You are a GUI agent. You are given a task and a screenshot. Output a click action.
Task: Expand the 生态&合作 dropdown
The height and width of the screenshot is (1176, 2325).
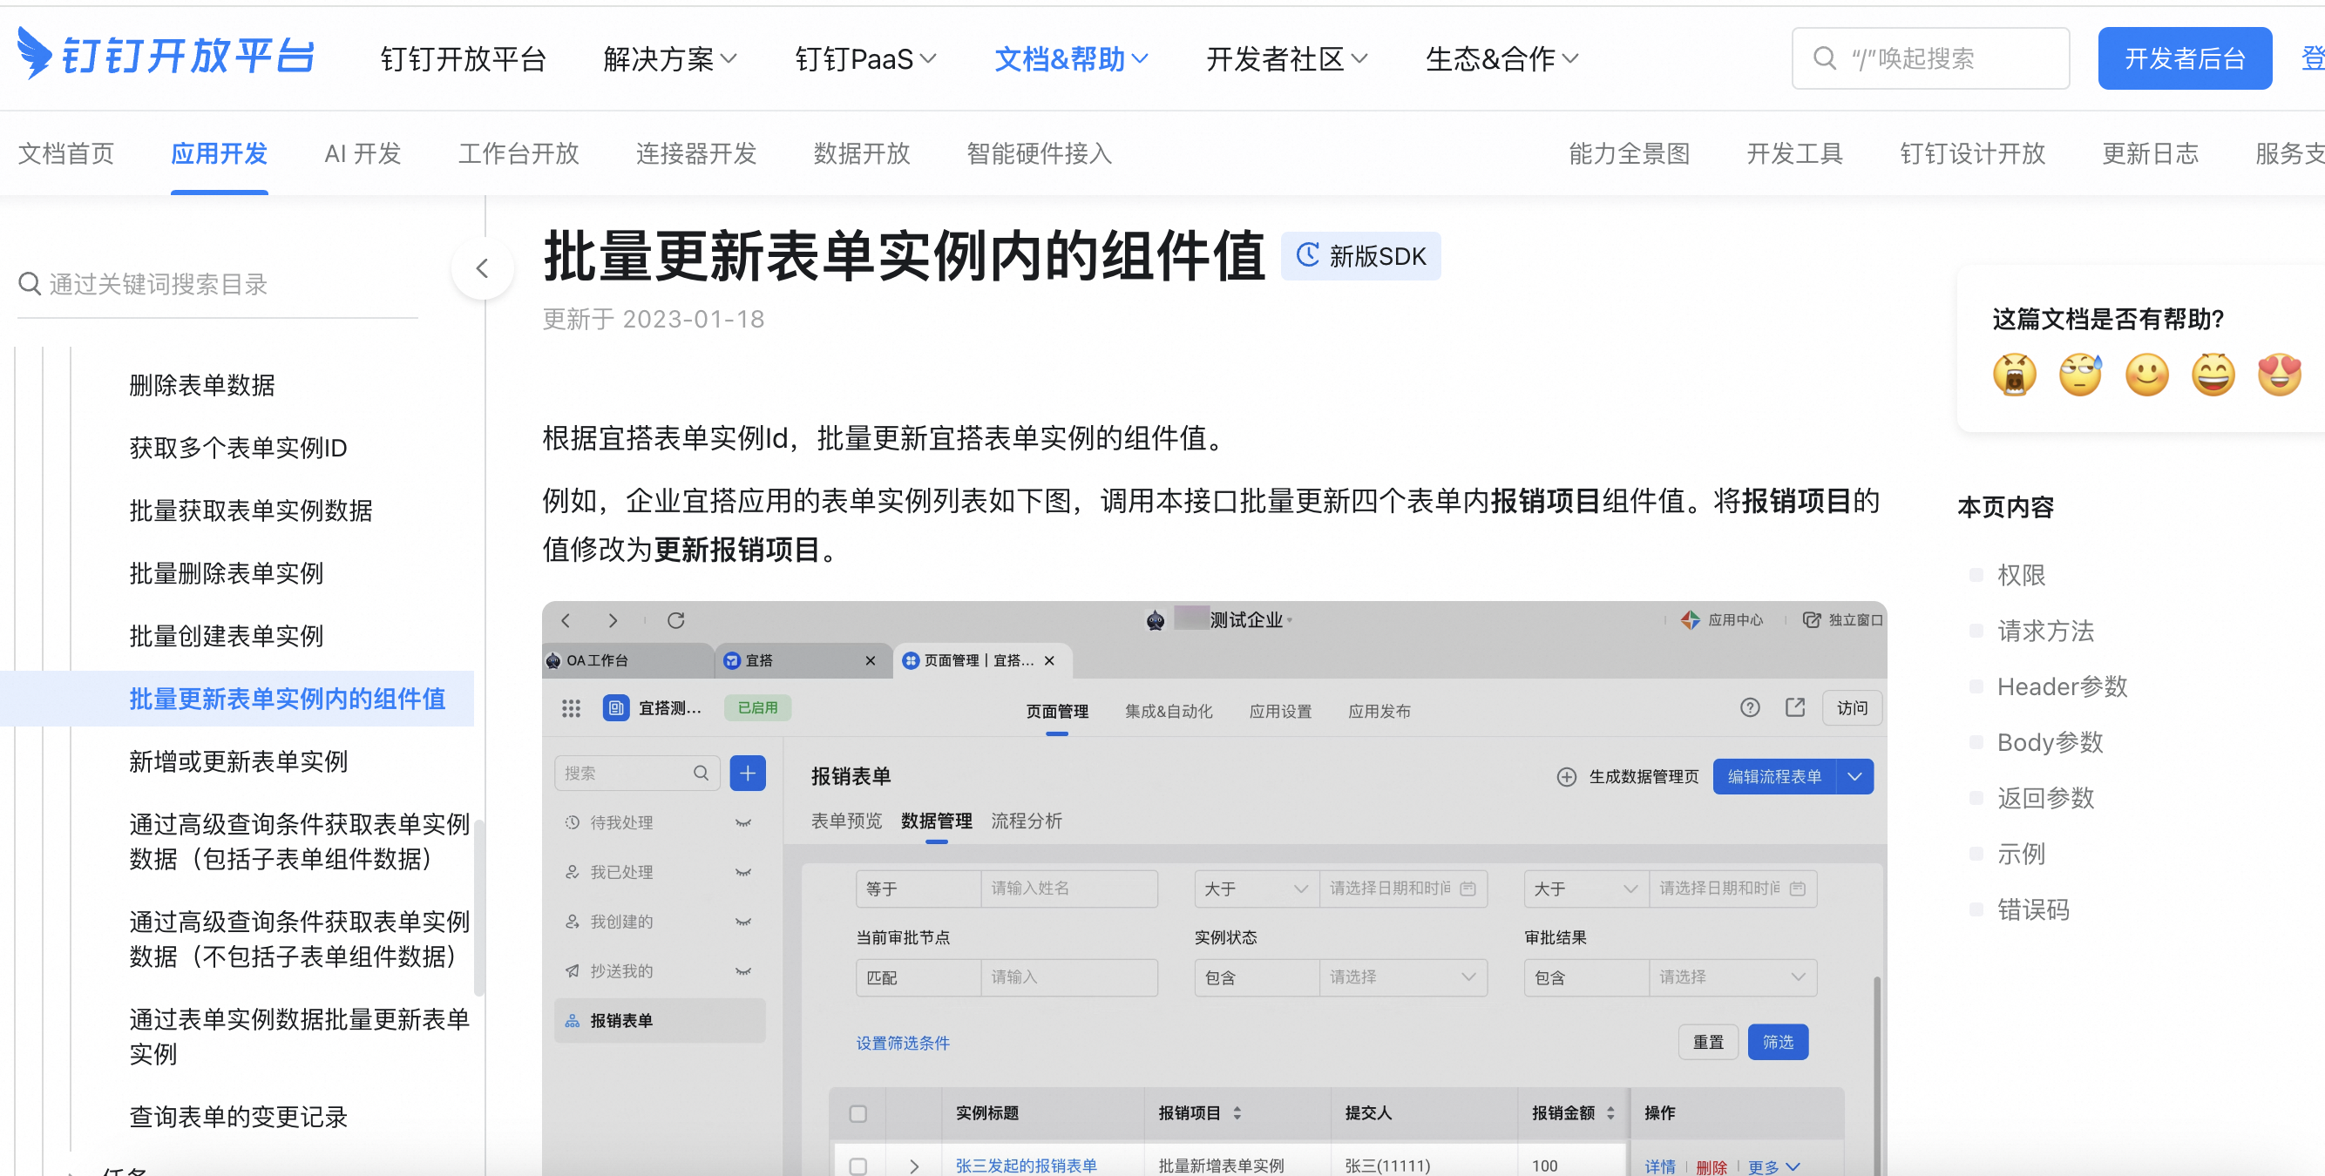click(x=1501, y=59)
